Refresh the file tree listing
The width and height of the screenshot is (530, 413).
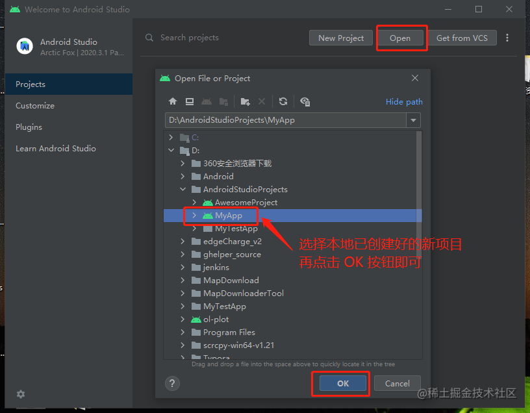[283, 101]
